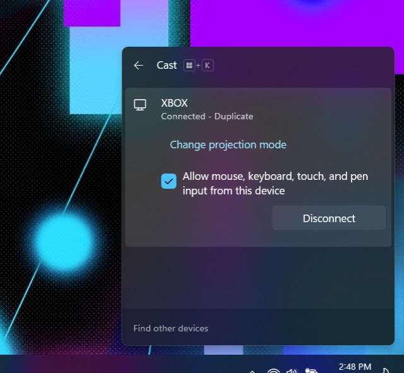Open the battery charging tray icon
This screenshot has width=404, height=373.
coord(311,371)
